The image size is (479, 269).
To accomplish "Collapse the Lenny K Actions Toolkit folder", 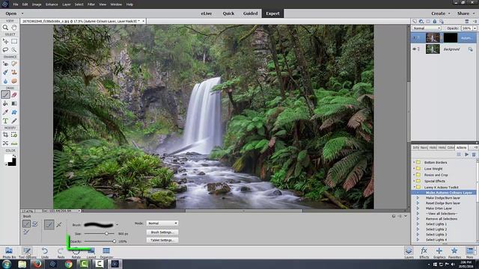I will pos(414,188).
